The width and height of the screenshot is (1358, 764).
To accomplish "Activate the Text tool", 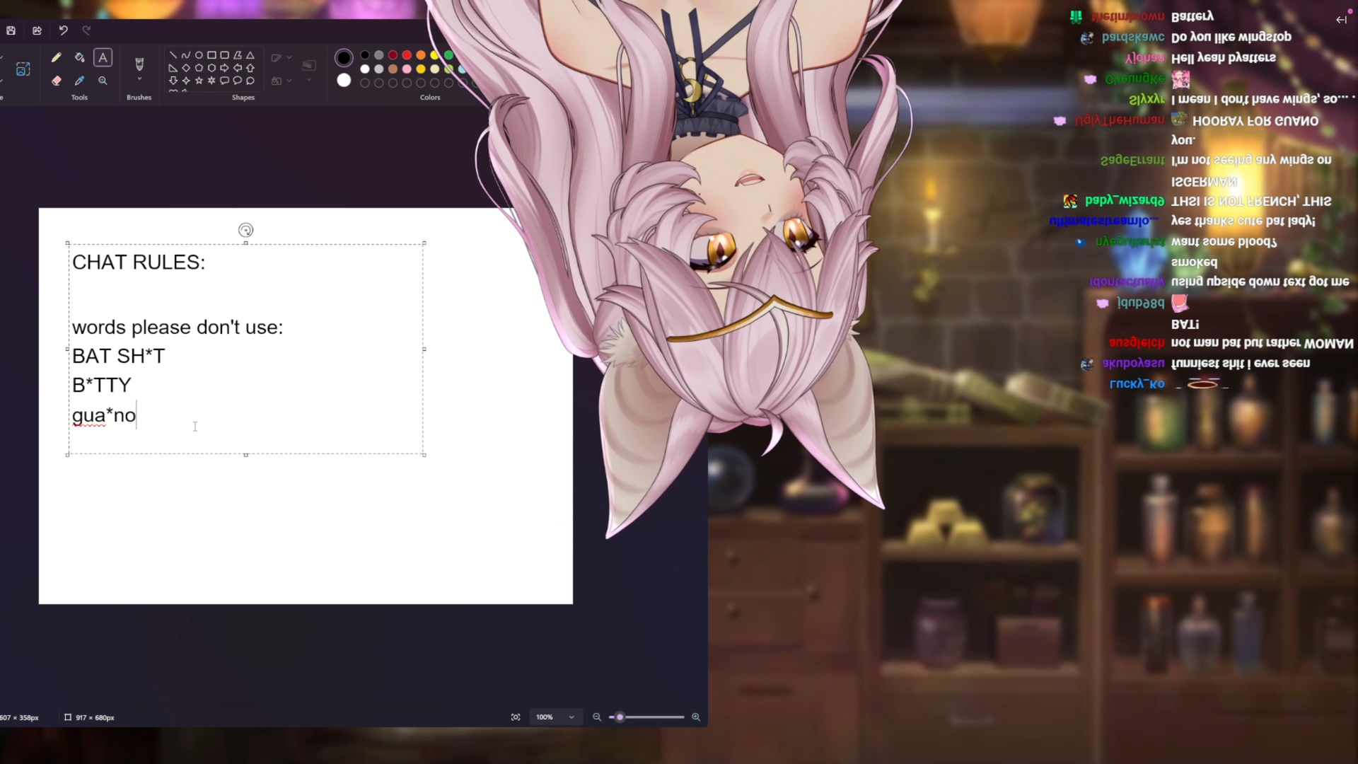I will 103,57.
